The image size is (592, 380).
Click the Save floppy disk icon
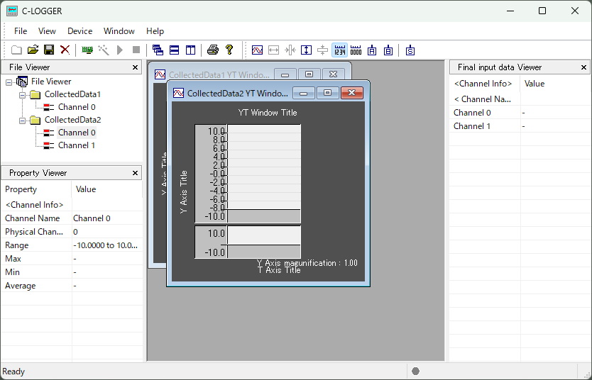[49, 50]
